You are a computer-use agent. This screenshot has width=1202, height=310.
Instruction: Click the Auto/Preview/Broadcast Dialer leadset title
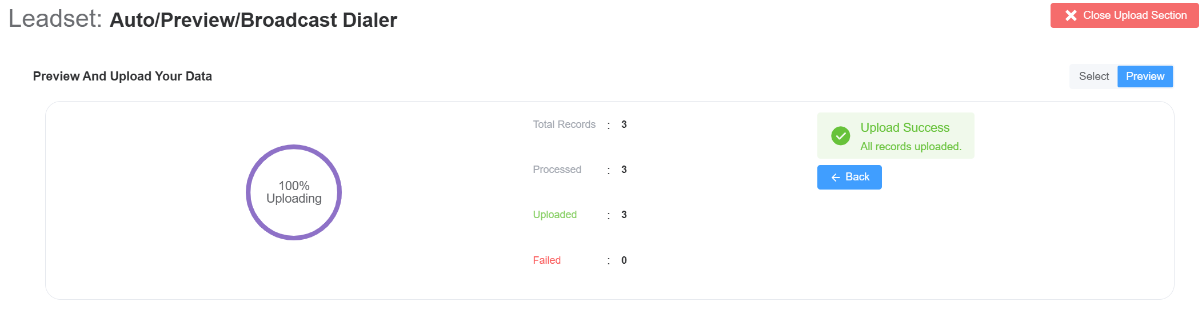[253, 20]
